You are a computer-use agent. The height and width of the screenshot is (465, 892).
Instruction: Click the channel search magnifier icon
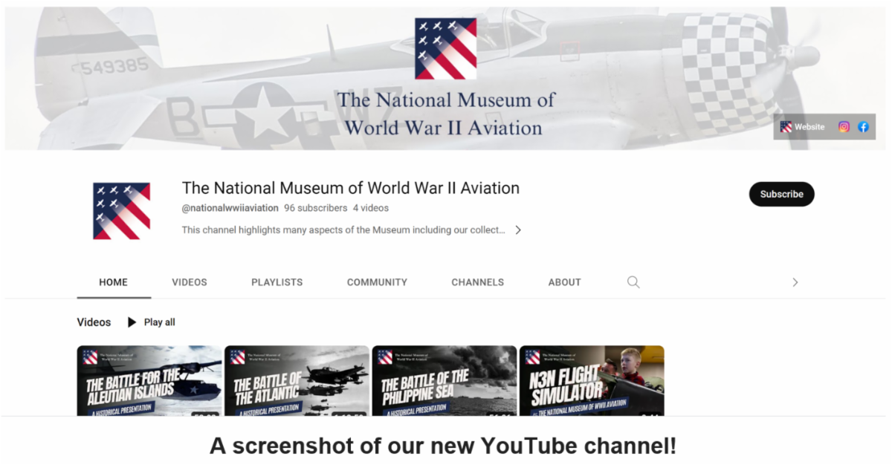(x=633, y=282)
